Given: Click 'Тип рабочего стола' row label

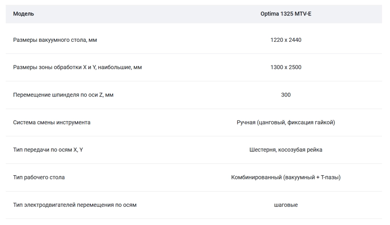Looking at the screenshot, I should pyautogui.click(x=39, y=177).
